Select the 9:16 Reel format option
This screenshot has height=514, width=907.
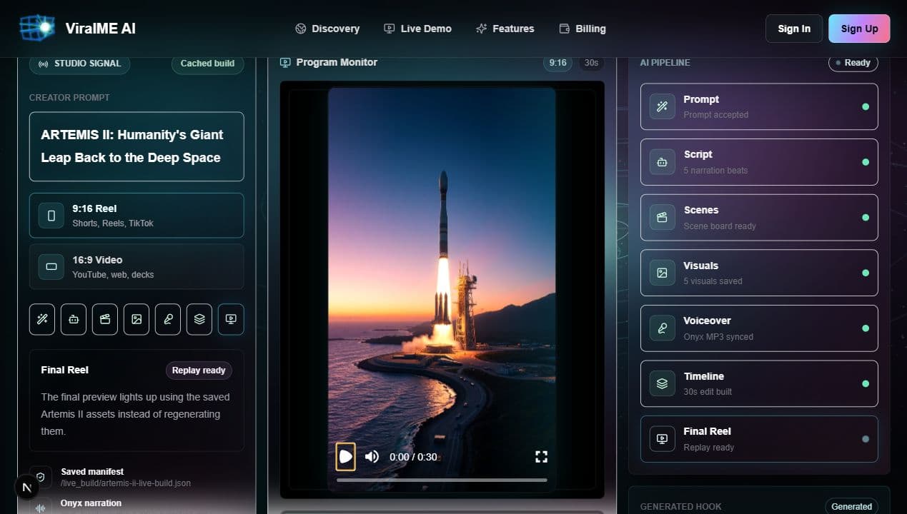coord(137,216)
